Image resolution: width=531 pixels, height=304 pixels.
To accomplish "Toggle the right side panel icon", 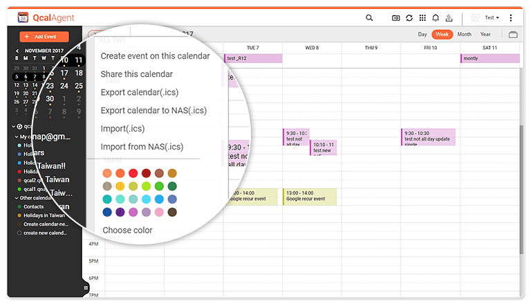I will tap(513, 35).
